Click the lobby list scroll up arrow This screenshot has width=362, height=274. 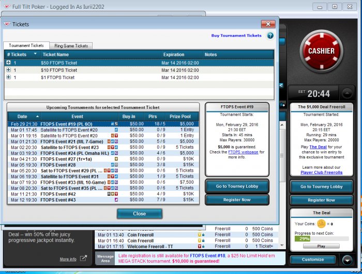pos(282,125)
